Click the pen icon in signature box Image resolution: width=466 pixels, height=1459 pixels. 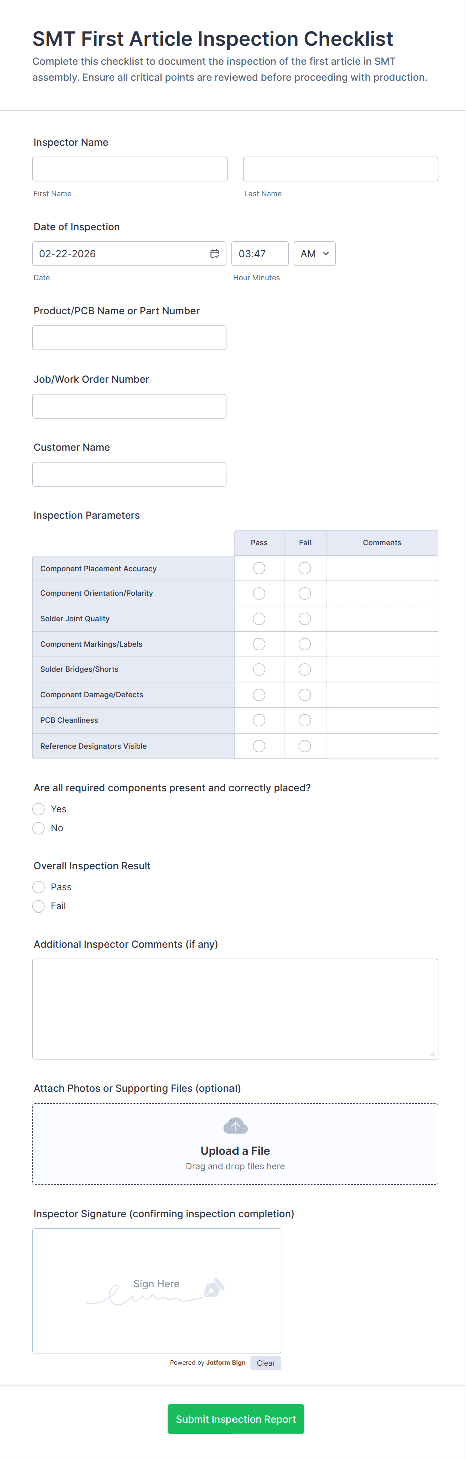point(214,1288)
